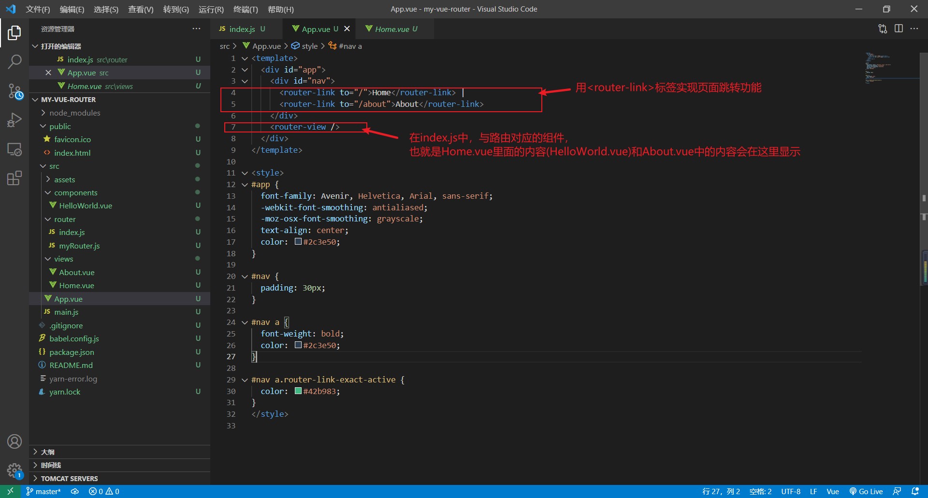Image resolution: width=928 pixels, height=498 pixels.
Task: Fold the template block at line 1
Action: pyautogui.click(x=245, y=59)
